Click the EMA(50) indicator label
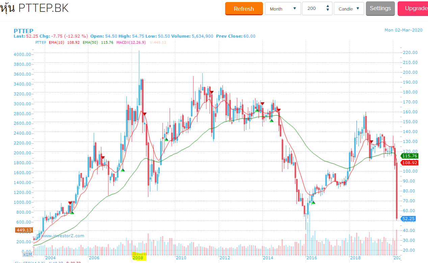The width and height of the screenshot is (428, 263). (x=90, y=42)
